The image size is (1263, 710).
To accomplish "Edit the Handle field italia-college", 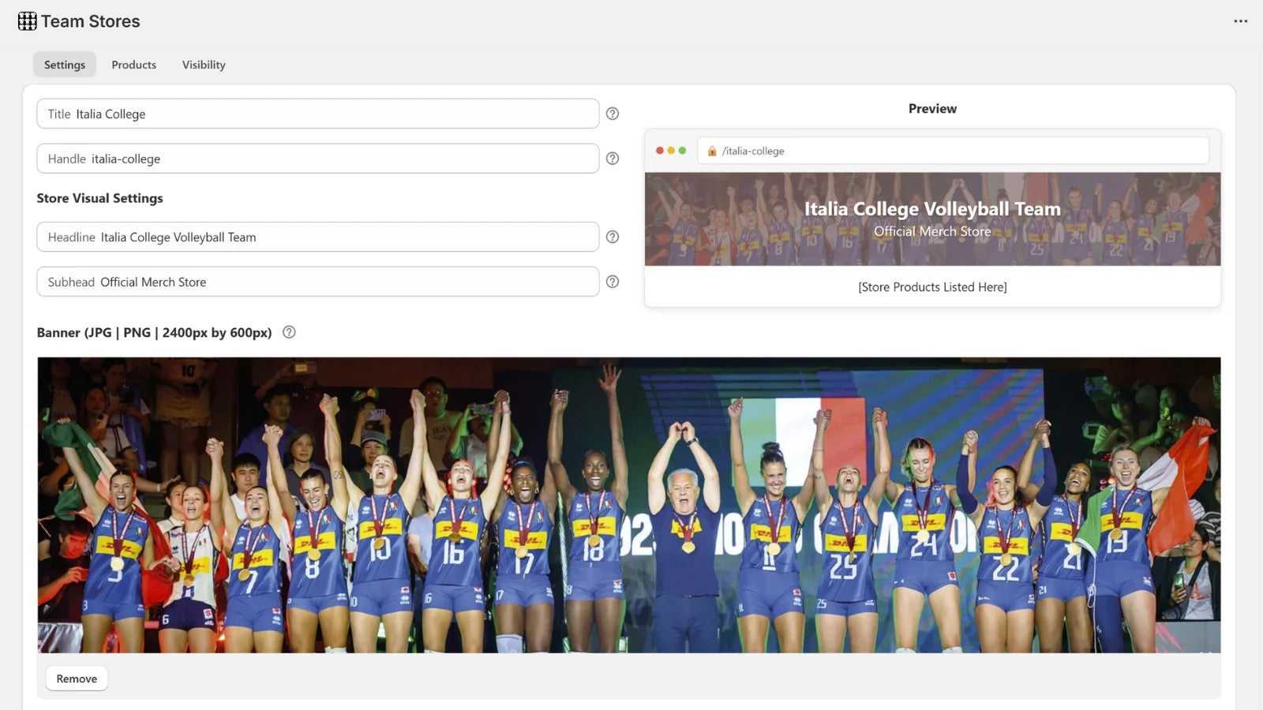I will click(x=318, y=159).
